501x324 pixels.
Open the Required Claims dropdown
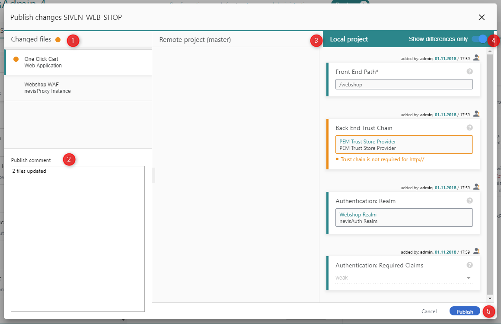point(469,278)
